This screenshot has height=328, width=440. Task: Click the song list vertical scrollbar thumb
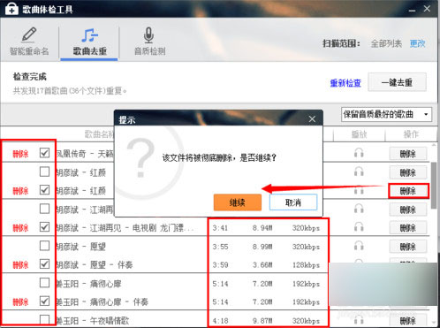[x=434, y=185]
